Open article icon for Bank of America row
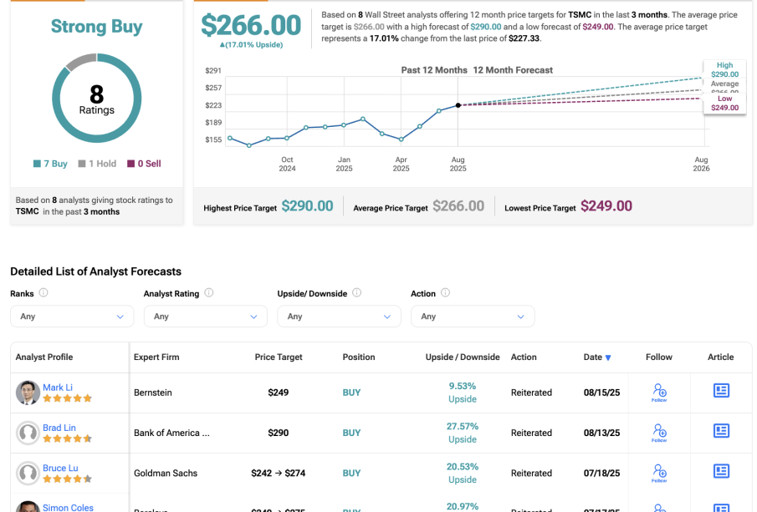 coord(721,431)
